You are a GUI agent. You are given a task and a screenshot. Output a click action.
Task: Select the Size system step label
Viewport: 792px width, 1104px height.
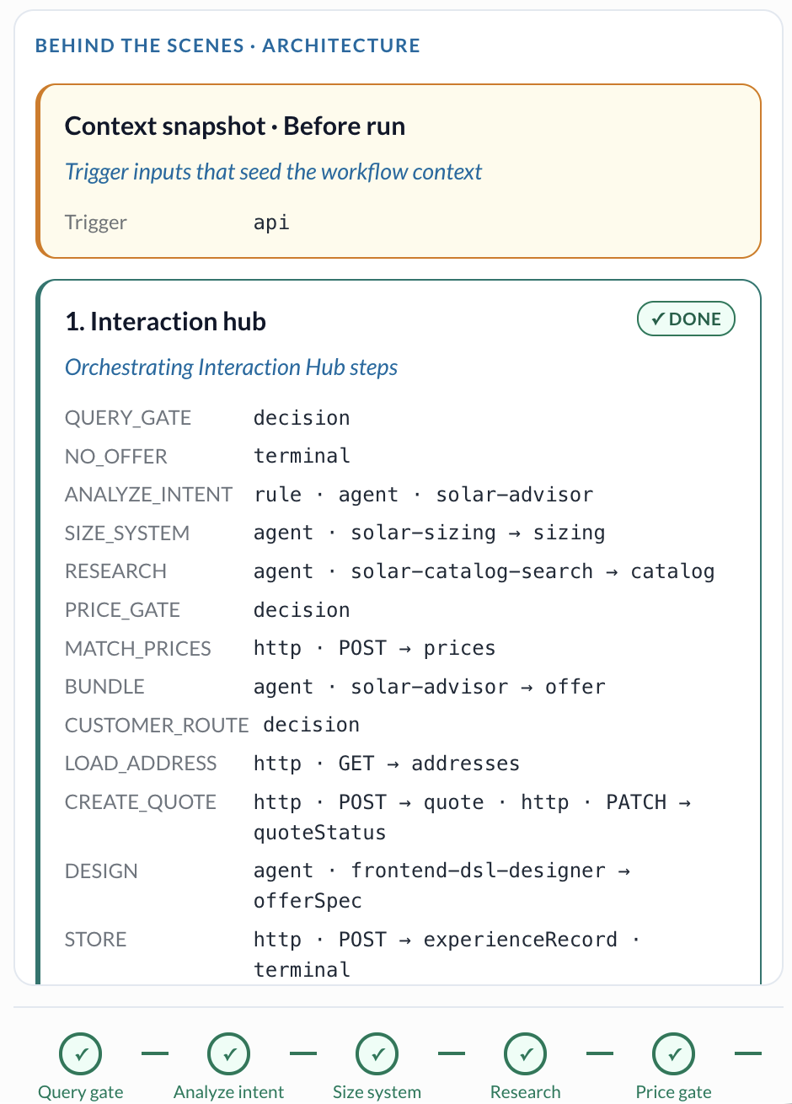click(377, 1092)
